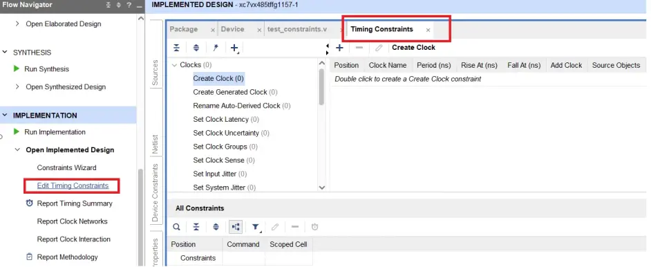Switch to test_constraints.v tab
The image size is (651, 267).
coord(297,29)
